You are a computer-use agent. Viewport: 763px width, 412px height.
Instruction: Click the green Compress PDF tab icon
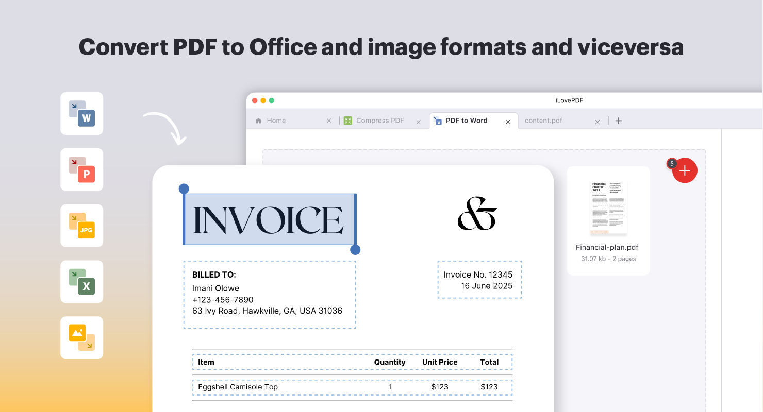(348, 121)
